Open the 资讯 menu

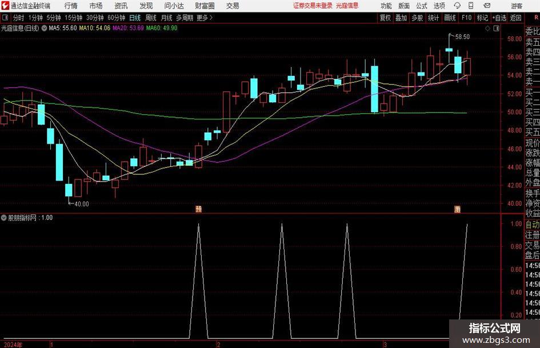121,6
